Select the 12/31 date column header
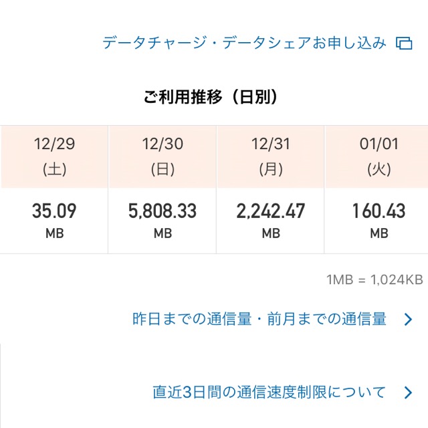428x428 pixels. (x=271, y=144)
